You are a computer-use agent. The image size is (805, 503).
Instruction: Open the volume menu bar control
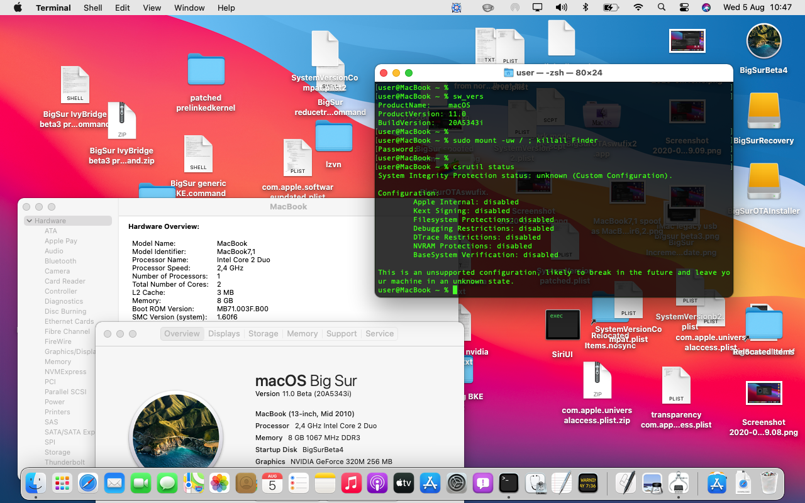tap(561, 8)
